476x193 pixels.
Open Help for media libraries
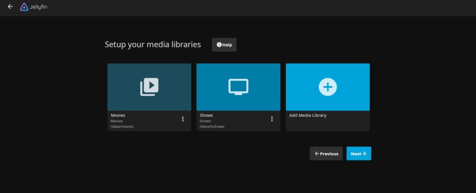tap(224, 45)
